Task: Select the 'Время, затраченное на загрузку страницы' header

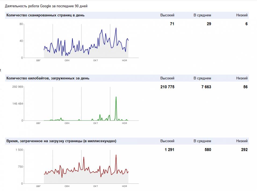Action: (x=61, y=141)
